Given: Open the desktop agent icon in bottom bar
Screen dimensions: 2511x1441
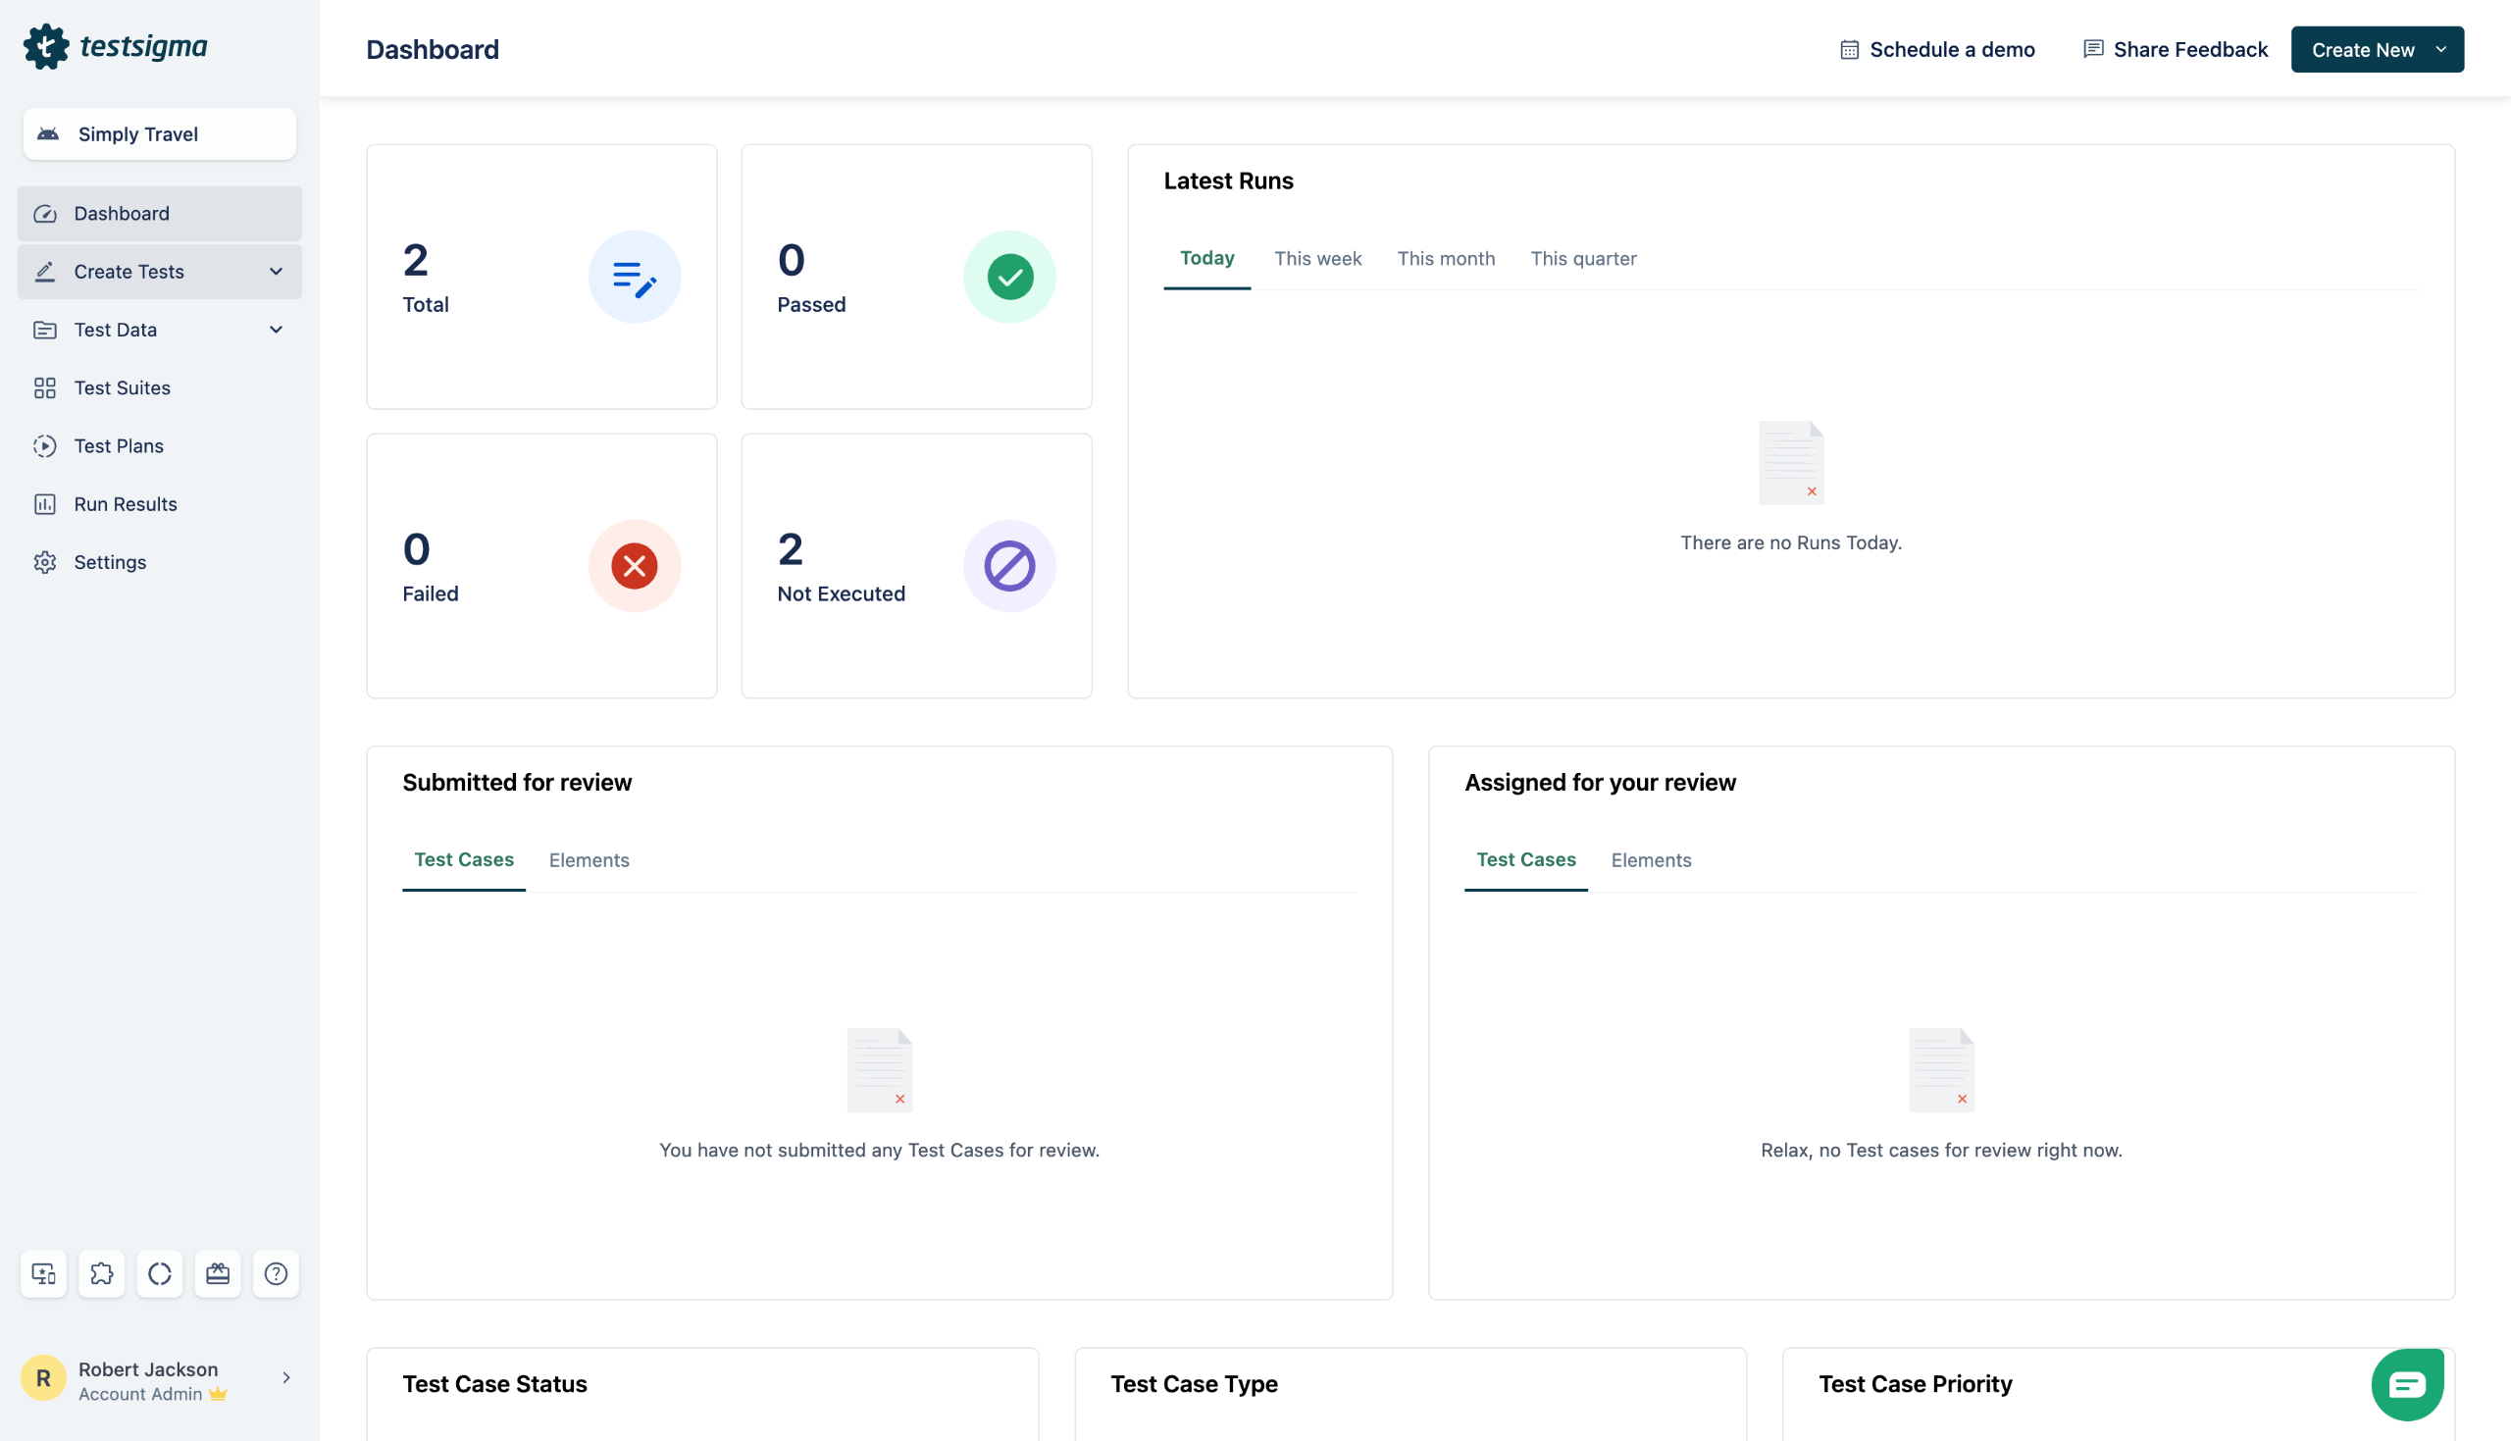Looking at the screenshot, I should [x=43, y=1273].
